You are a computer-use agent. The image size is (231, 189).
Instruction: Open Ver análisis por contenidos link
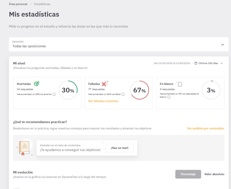tap(205, 128)
